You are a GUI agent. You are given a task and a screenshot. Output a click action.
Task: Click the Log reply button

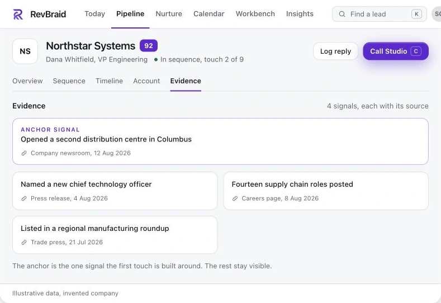pos(335,51)
